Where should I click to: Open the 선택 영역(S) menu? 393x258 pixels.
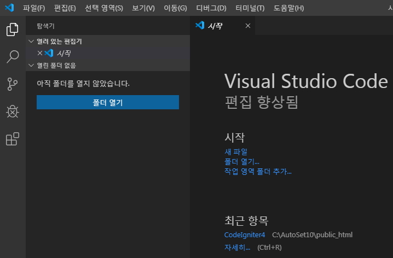click(x=104, y=8)
